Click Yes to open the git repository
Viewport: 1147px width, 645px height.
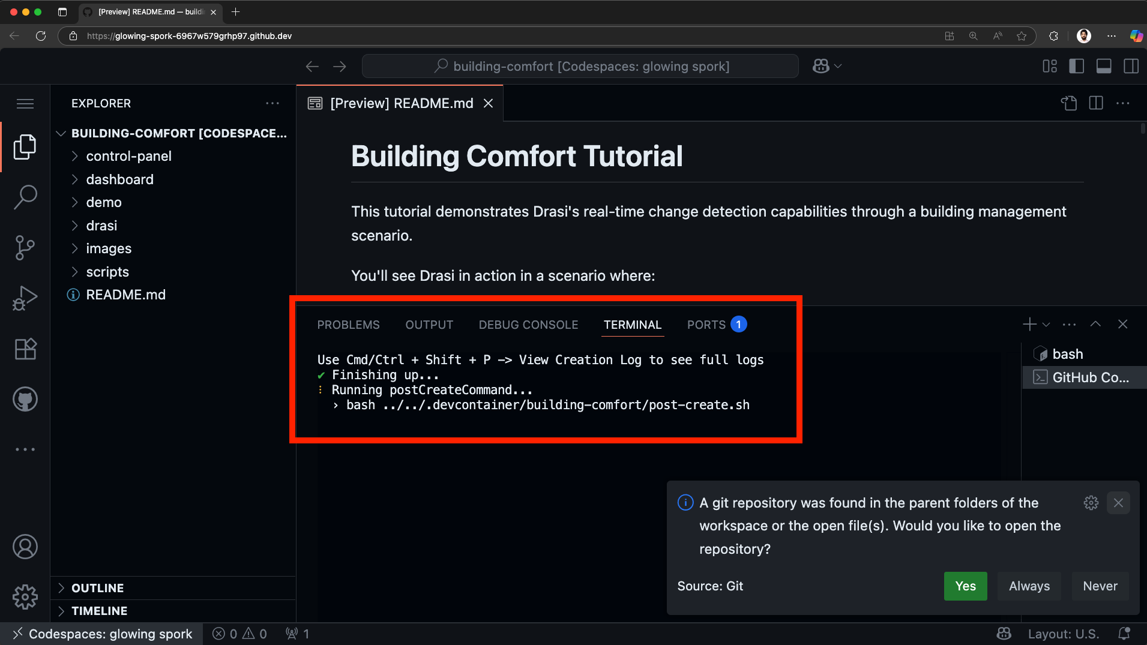965,586
